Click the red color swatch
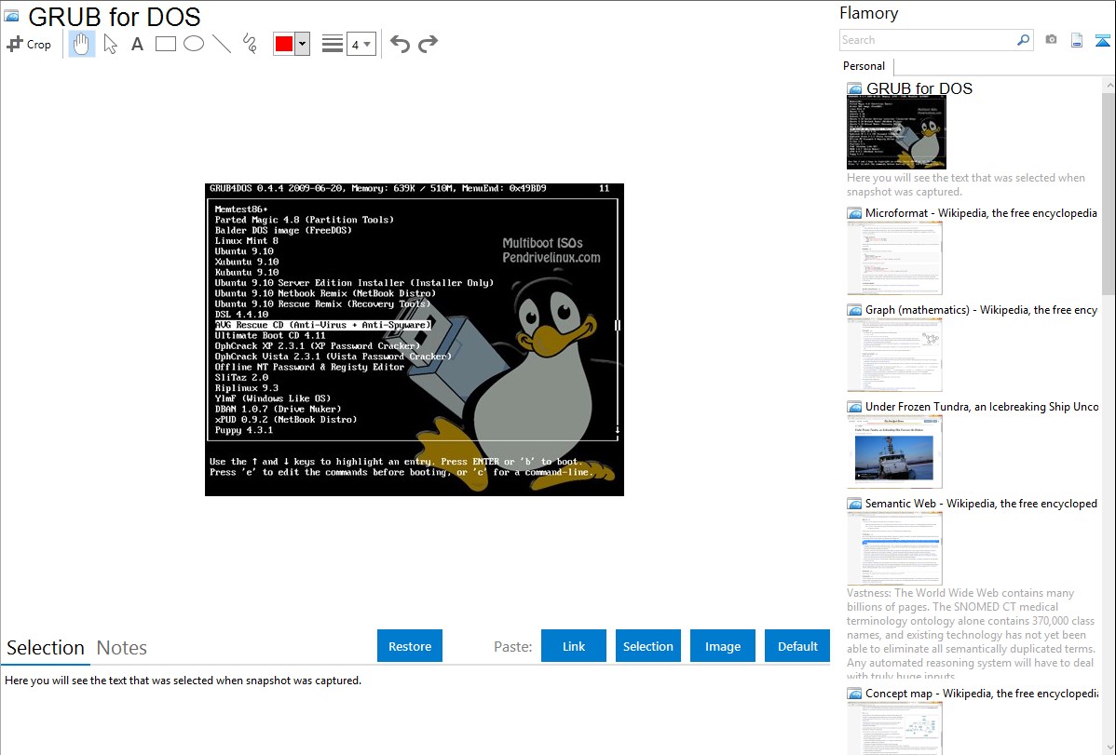The height and width of the screenshot is (755, 1116). (x=284, y=44)
